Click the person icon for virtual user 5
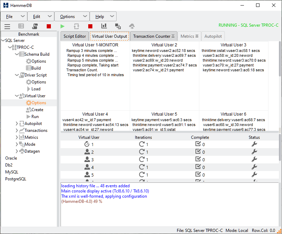 (87, 175)
